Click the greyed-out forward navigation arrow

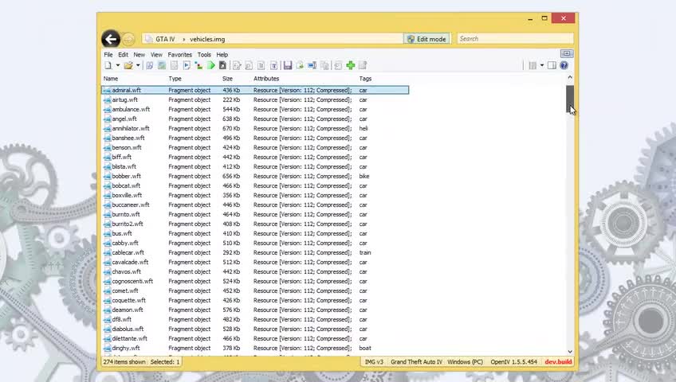128,40
